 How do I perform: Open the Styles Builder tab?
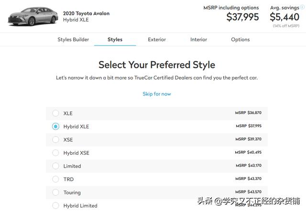(x=73, y=40)
